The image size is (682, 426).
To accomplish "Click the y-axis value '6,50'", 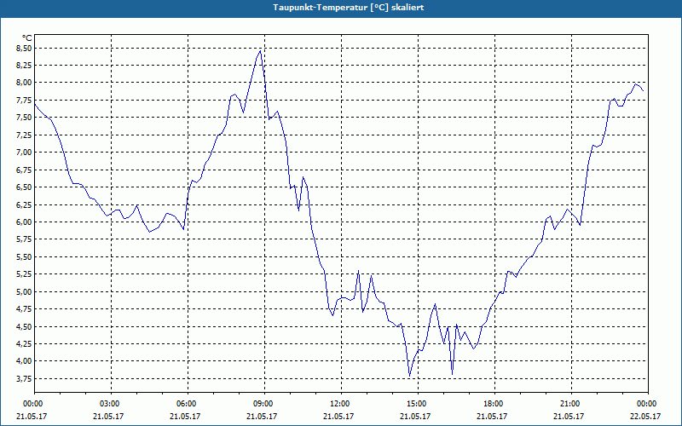I will point(25,187).
